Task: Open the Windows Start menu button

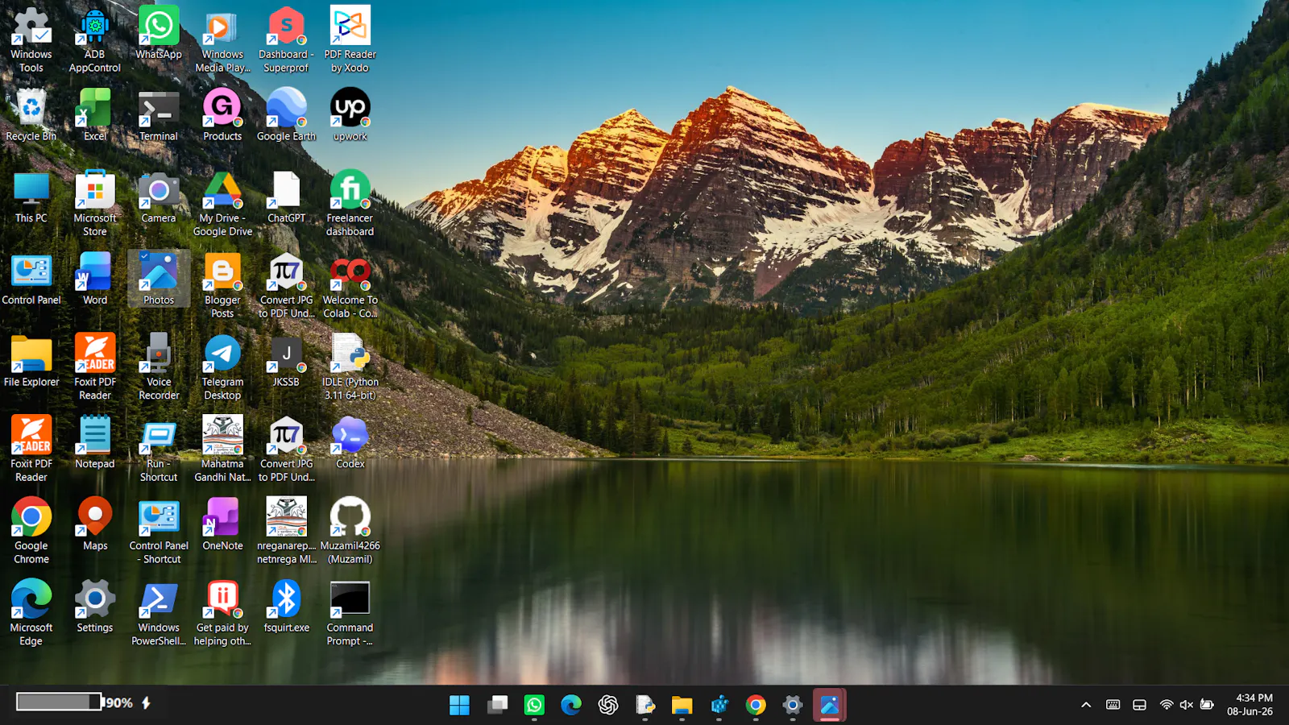Action: (x=459, y=706)
